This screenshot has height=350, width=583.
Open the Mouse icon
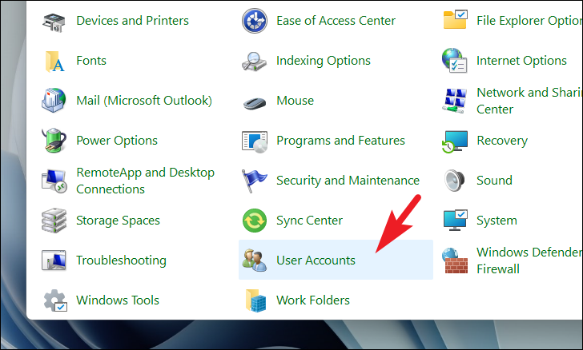pos(255,103)
